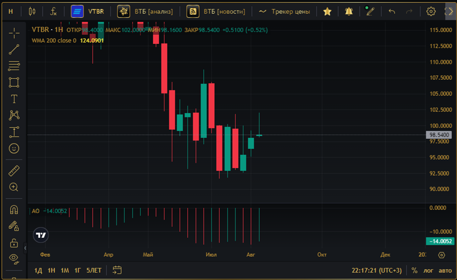Viewport: 457px width, 280px height.
Task: Open the fx indicators menu
Action: [x=53, y=11]
